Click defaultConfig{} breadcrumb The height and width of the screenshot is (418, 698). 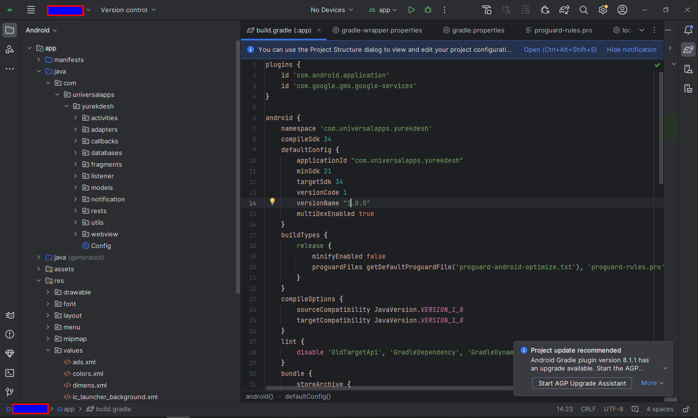coord(308,396)
